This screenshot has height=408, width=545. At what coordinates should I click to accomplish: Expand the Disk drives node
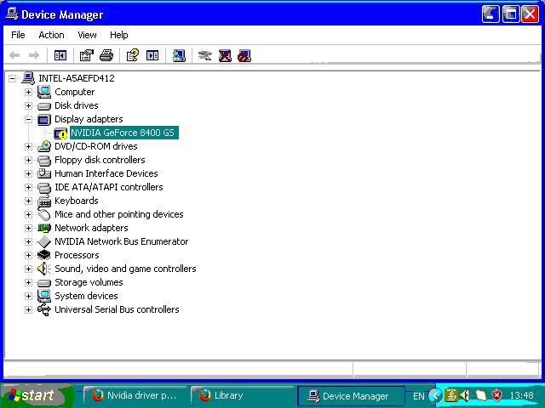point(28,105)
